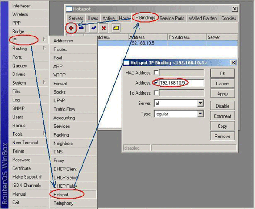Switch to the Users tab in Hotspot

point(93,18)
